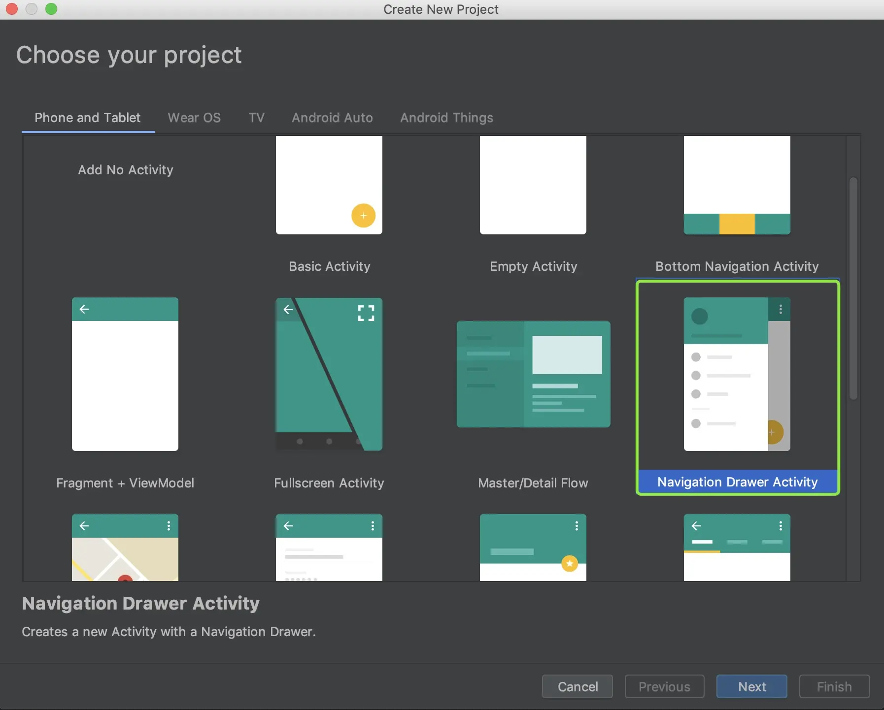Viewport: 884px width, 710px height.
Task: Select the Fullscreen Activity template thumbnail
Action: (329, 374)
